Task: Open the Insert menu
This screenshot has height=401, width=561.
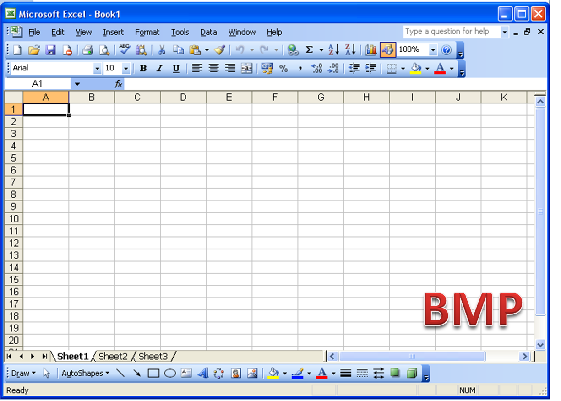Action: click(x=113, y=32)
